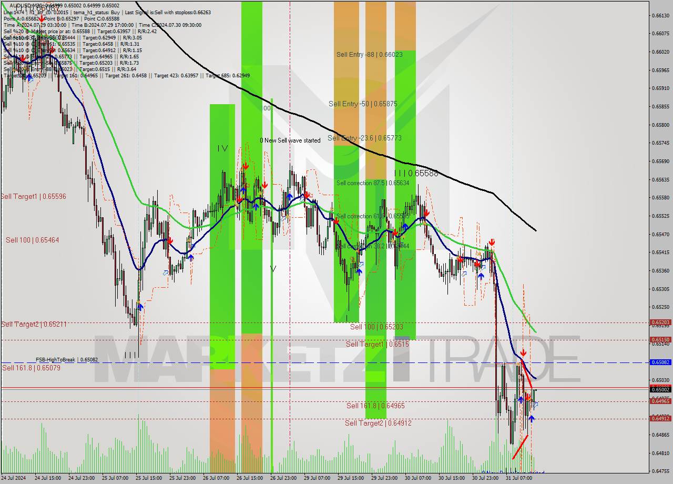Click the '30 Jul 15:00' time label
This screenshot has width=673, height=484.
coord(452,478)
